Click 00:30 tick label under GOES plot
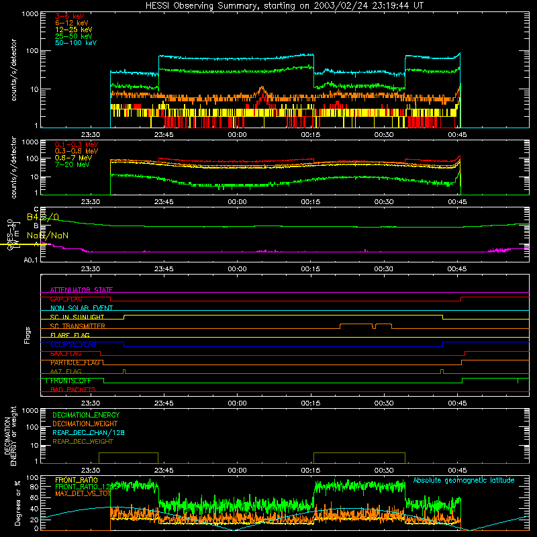Screen dimensions: 537x537 [383, 269]
